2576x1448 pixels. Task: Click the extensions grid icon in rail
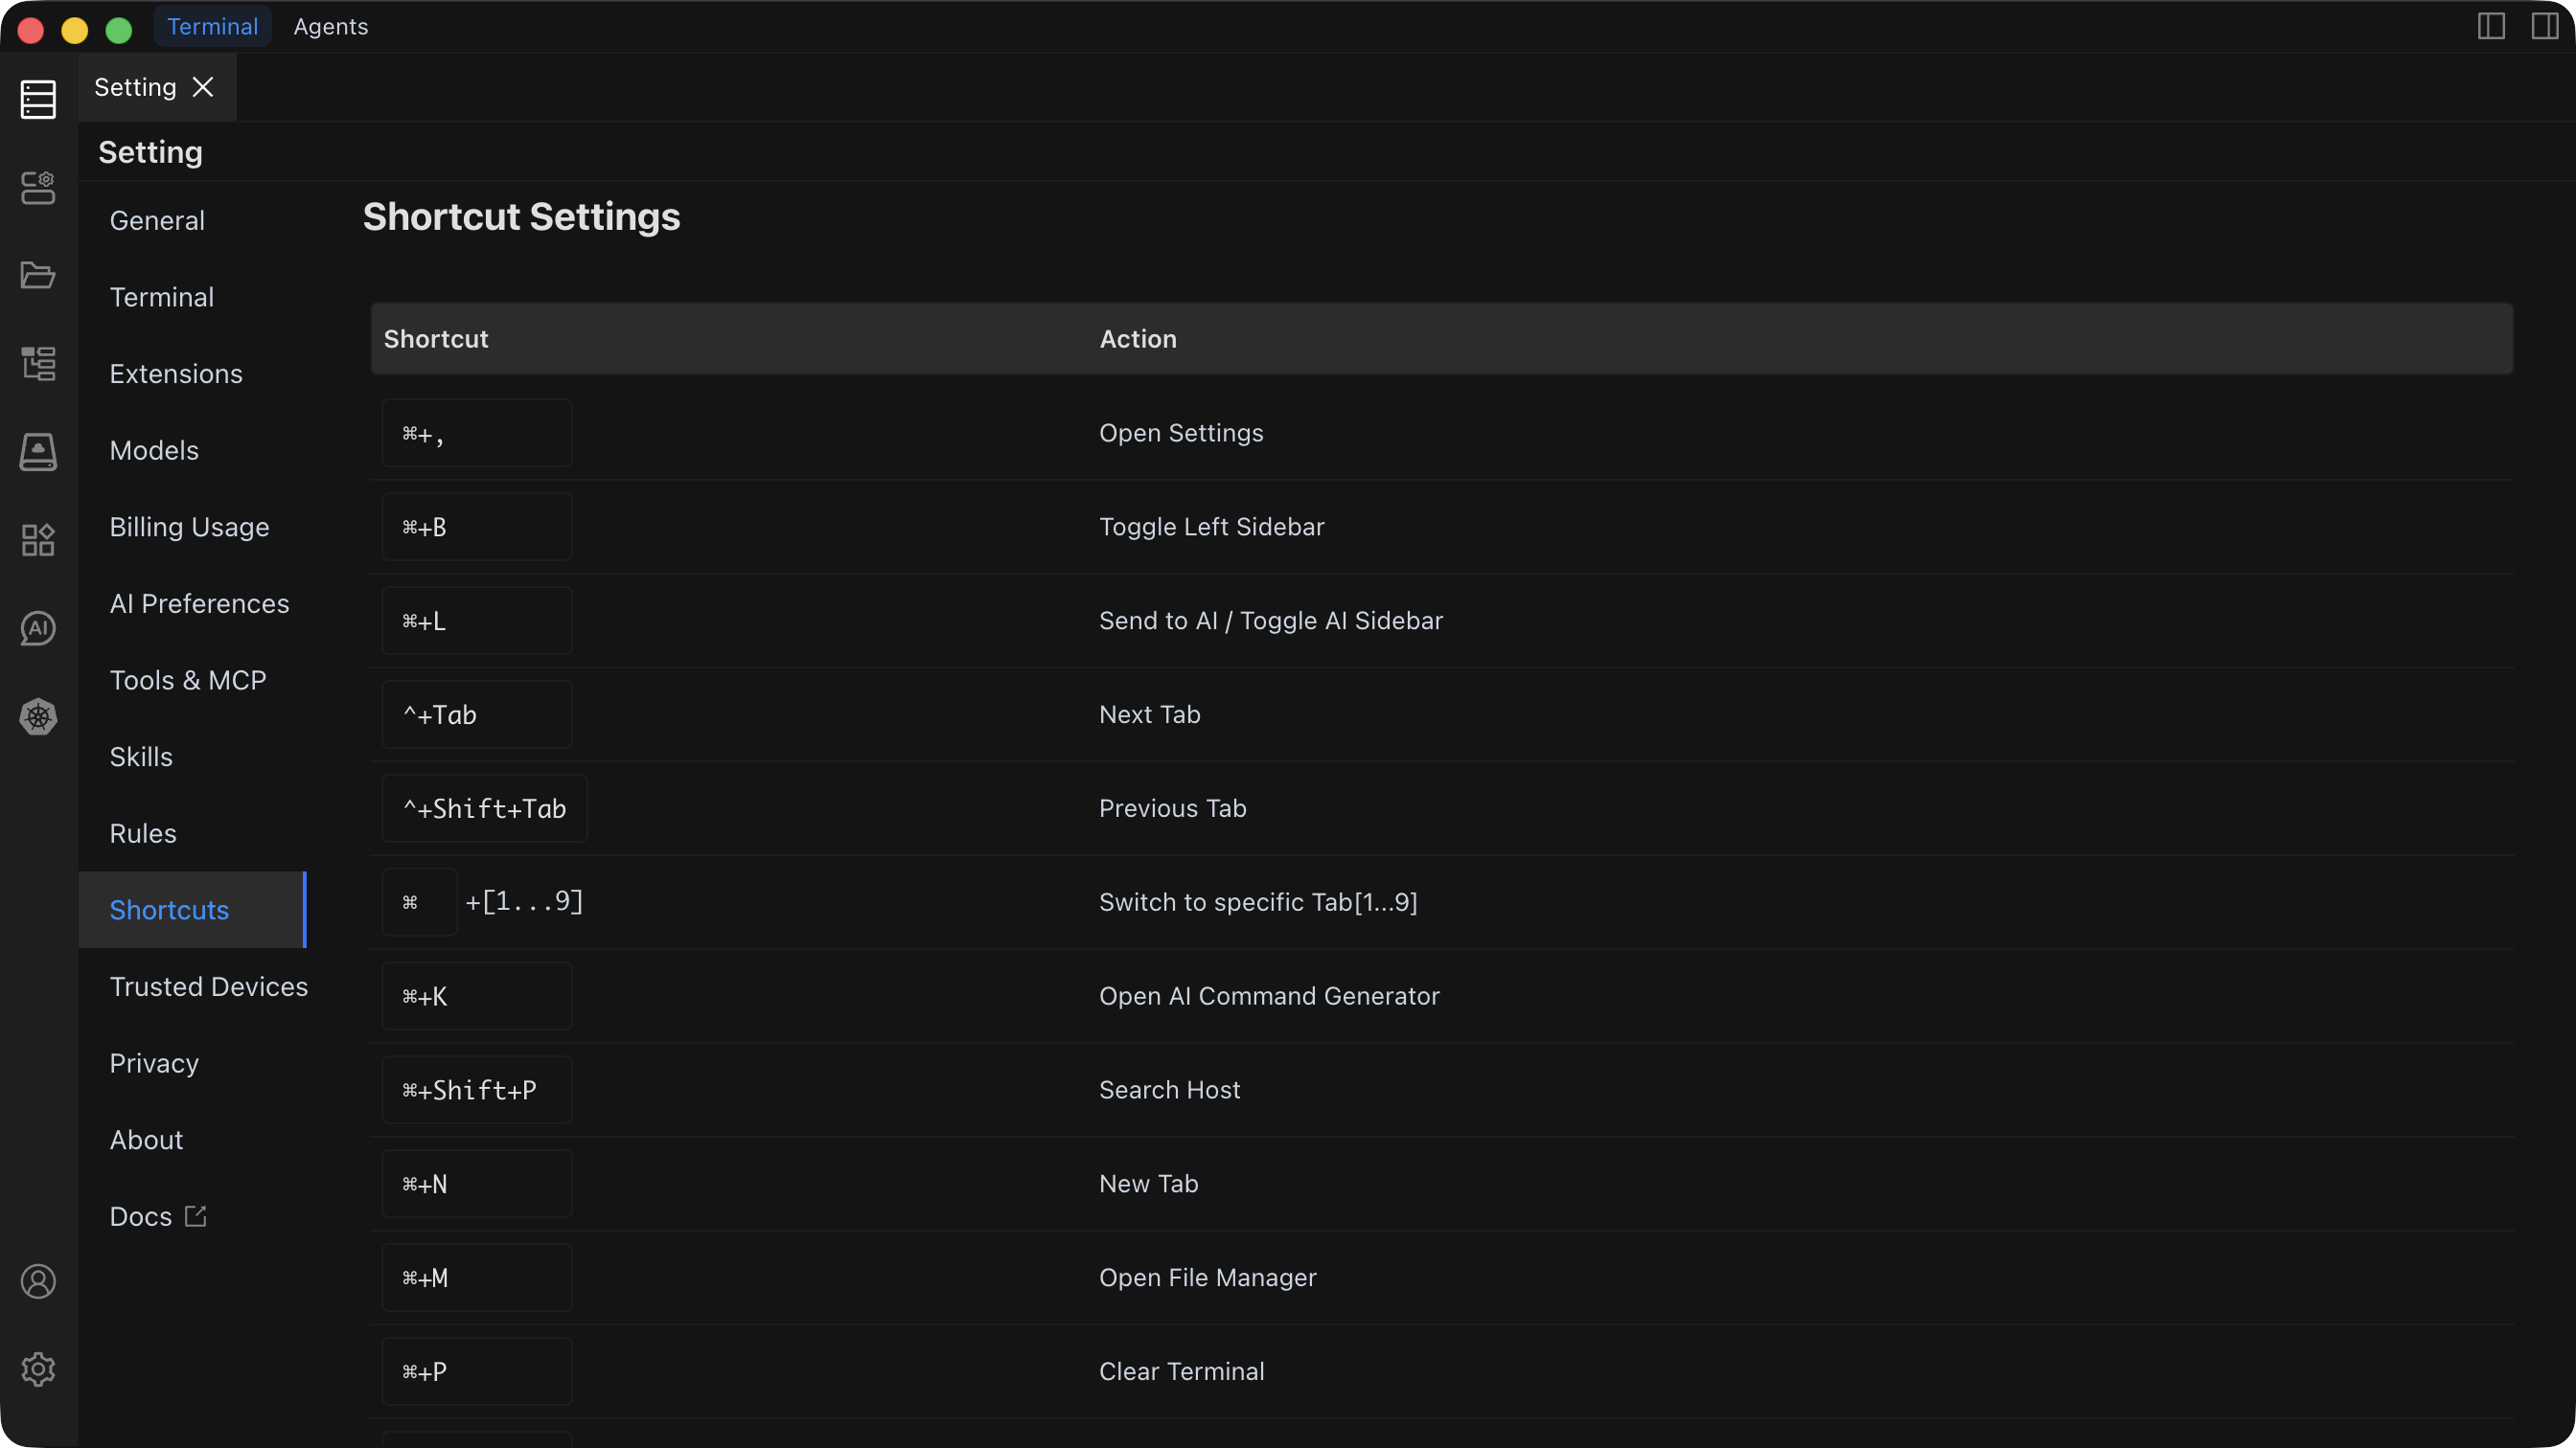[x=38, y=539]
